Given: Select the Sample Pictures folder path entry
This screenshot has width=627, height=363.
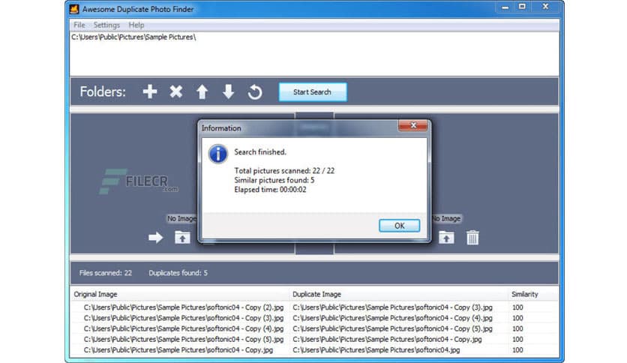Looking at the screenshot, I should (133, 37).
